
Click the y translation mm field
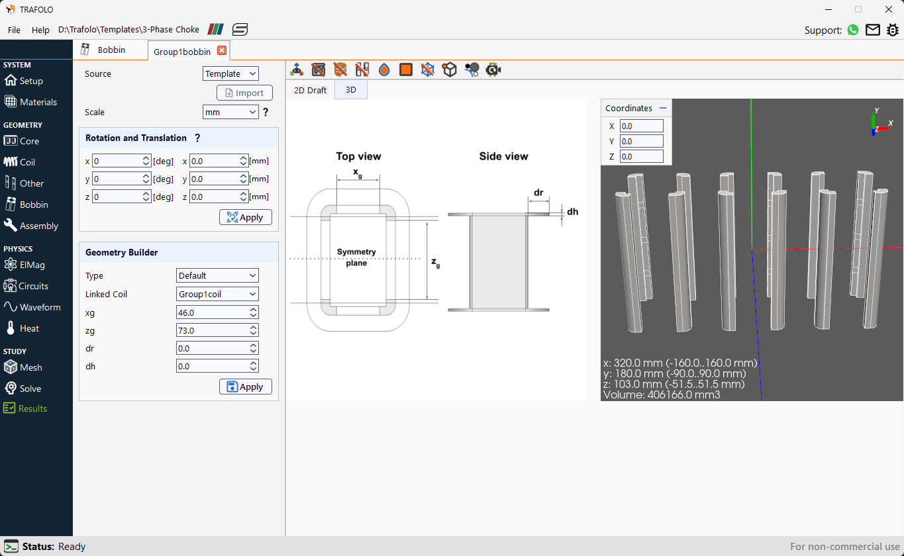tap(219, 179)
